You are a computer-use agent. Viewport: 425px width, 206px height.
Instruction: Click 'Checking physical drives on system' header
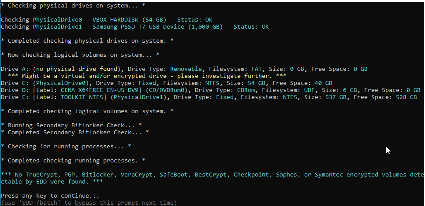point(73,5)
